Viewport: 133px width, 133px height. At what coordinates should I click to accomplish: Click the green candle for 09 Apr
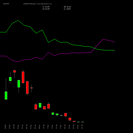click(x=40, y=105)
